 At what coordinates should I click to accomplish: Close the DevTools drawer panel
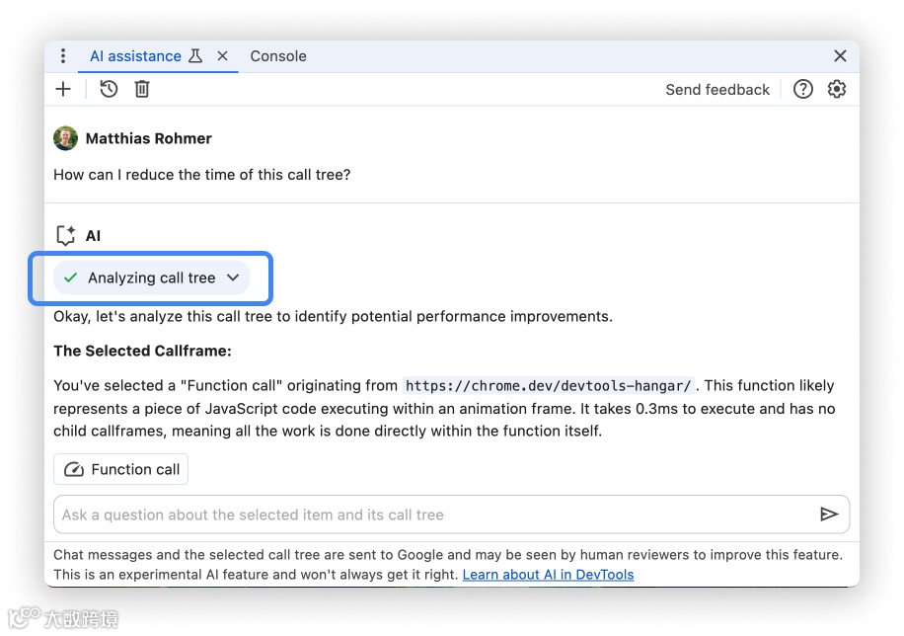click(x=840, y=56)
